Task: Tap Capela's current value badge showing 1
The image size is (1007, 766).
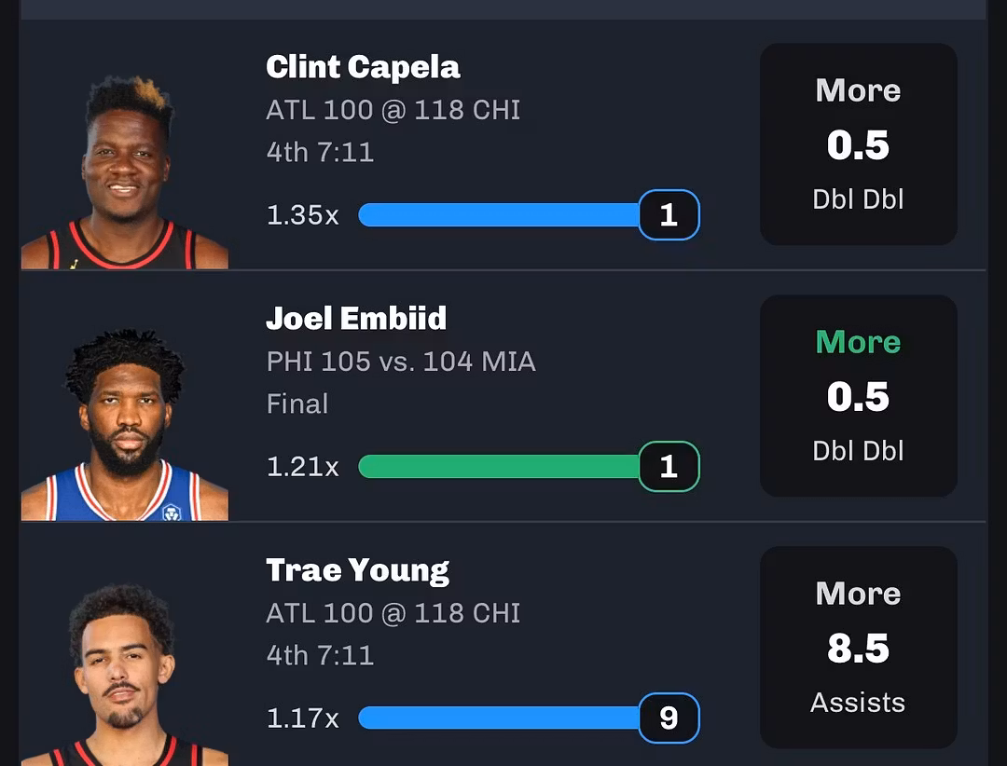Action: pos(669,215)
